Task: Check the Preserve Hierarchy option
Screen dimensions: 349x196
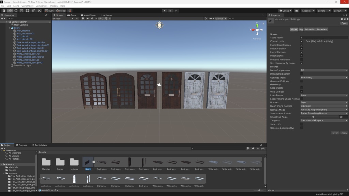Action: 302,59
